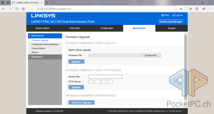Open the Configuration tab

[x=107, y=28]
